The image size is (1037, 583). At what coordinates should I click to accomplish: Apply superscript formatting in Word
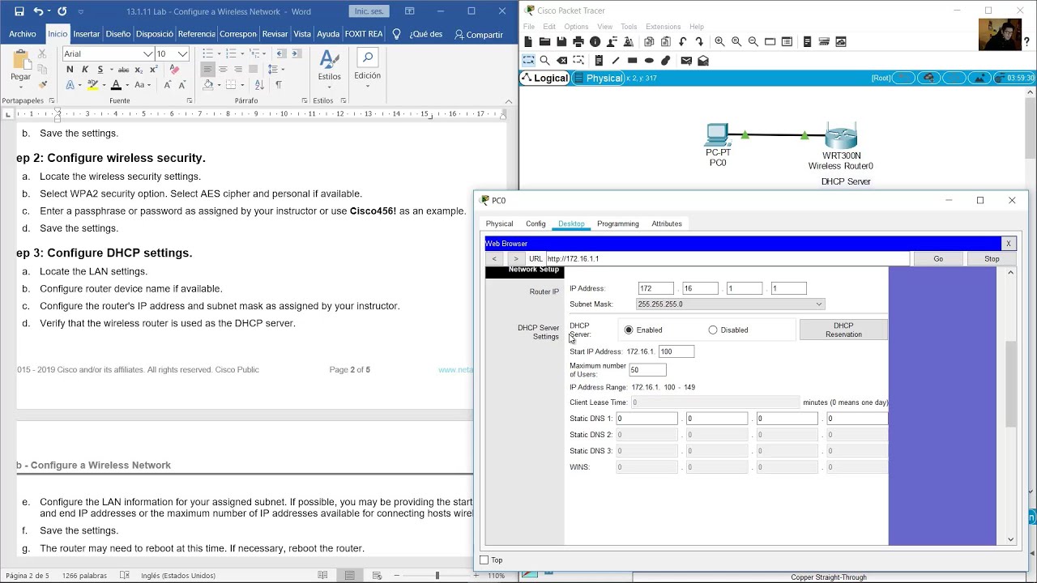click(154, 70)
